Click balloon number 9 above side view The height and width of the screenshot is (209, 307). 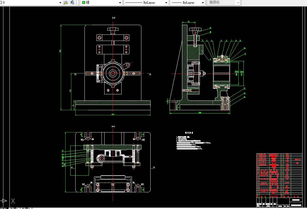[x=240, y=41]
